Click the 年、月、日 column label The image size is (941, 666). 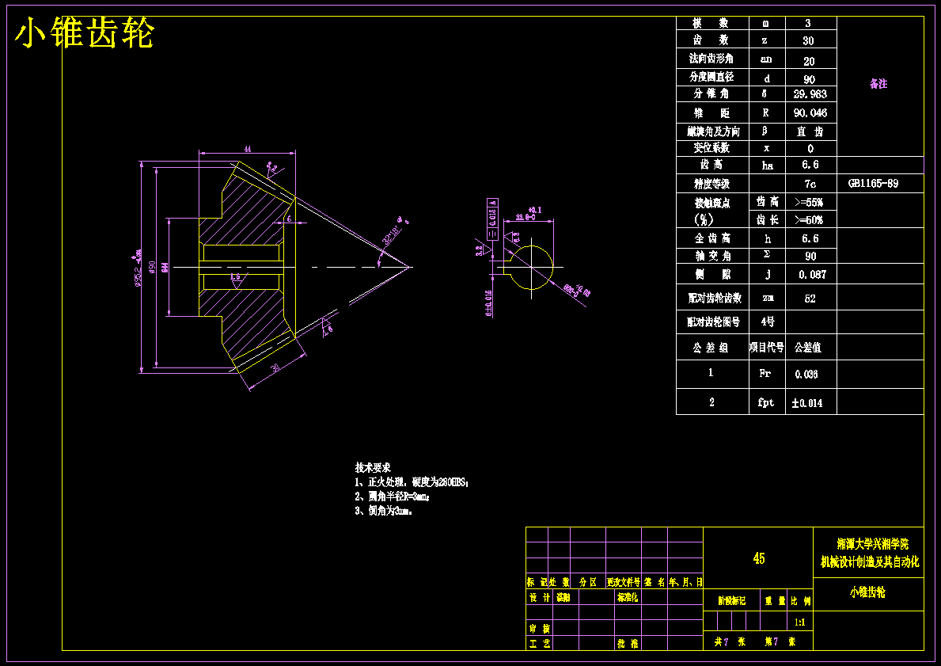coord(685,583)
